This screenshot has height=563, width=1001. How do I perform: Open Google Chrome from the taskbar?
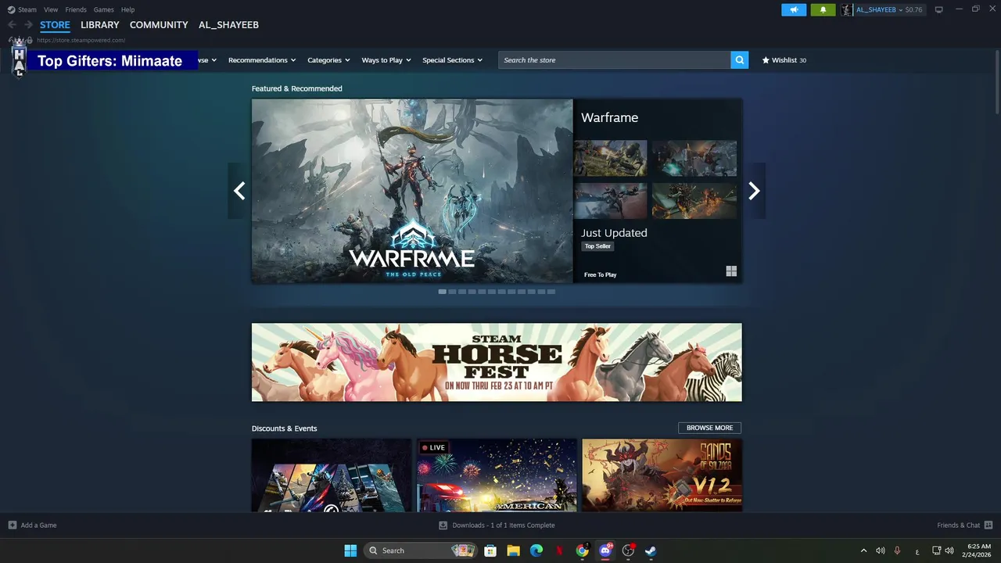[x=583, y=550]
